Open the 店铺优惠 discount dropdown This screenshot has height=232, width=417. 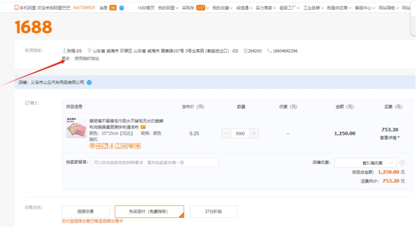pos(365,163)
